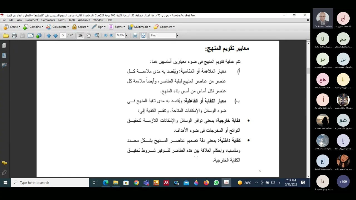Screen dimensions: 356x200
Task: Close the document with menu-bar X
Action: point(308,20)
